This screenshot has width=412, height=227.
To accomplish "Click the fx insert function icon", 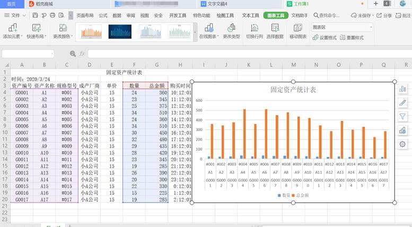I will 82,54.
